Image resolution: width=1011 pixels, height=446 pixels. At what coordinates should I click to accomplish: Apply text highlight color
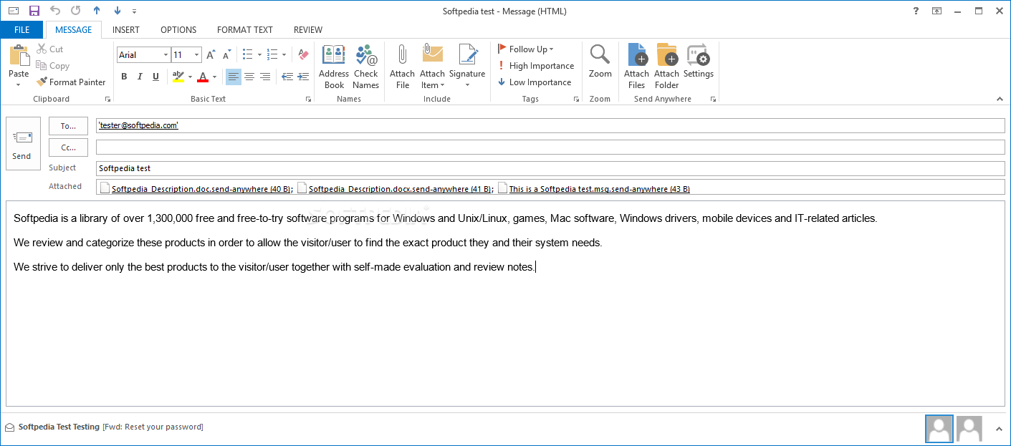tap(178, 77)
